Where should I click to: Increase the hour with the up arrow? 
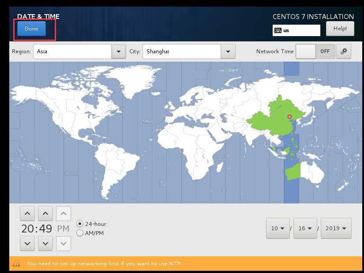pyautogui.click(x=27, y=214)
